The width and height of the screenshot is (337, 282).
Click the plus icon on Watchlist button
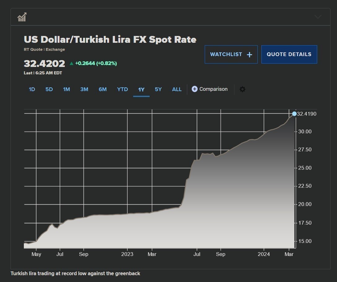(249, 55)
